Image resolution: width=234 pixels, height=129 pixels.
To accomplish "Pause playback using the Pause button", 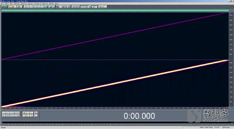I will (x=11, y=113).
